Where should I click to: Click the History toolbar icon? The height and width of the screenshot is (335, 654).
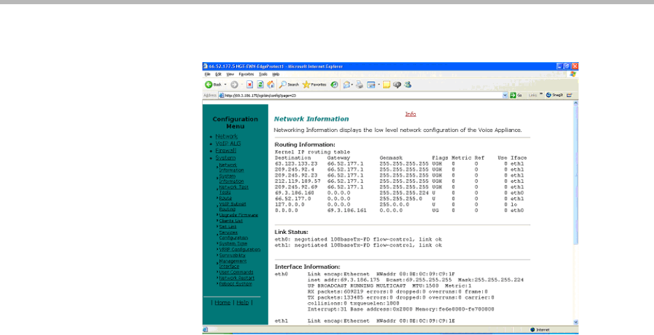tap(335, 84)
